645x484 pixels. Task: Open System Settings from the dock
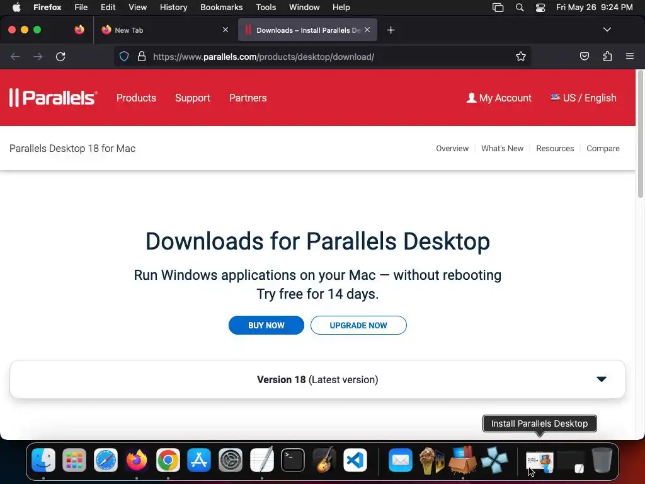coord(231,459)
